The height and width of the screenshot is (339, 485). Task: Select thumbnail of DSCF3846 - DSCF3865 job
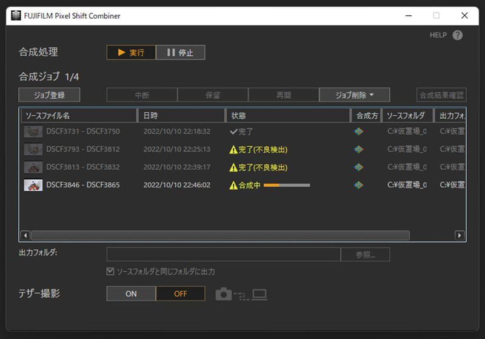click(33, 186)
